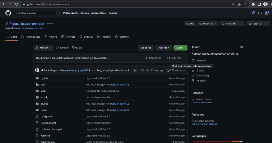Fork the repository
The height and width of the screenshot is (143, 272).
pyautogui.click(x=229, y=24)
